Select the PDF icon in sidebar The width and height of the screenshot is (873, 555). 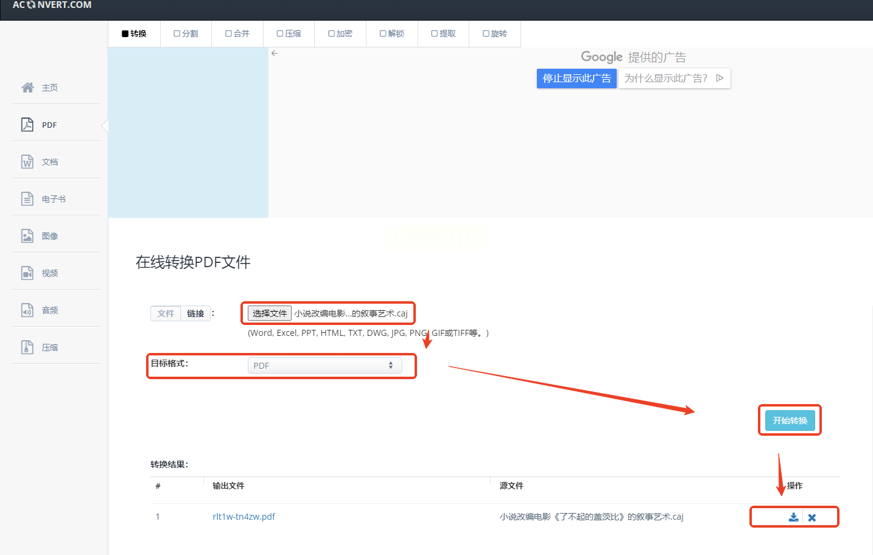pyautogui.click(x=27, y=125)
